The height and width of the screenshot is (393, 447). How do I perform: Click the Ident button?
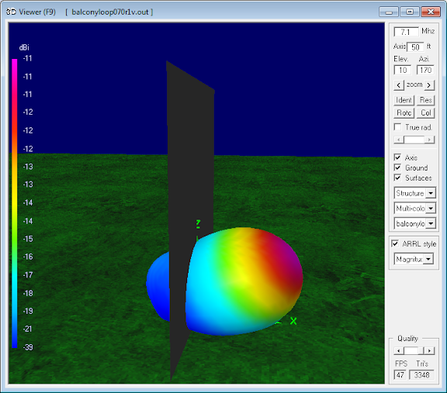[404, 100]
